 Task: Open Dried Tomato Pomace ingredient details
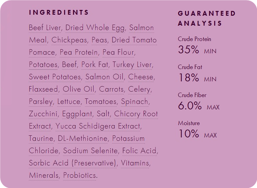tap(134, 40)
